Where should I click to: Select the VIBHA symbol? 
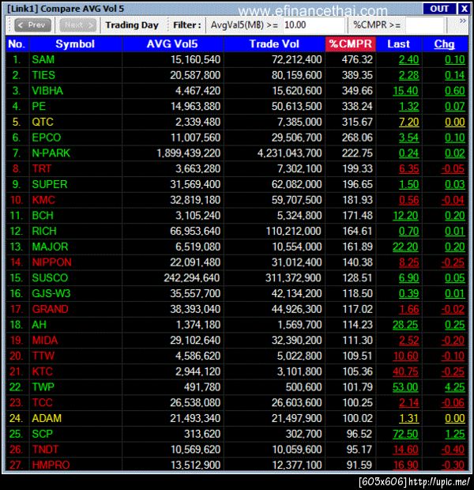pyautogui.click(x=47, y=91)
